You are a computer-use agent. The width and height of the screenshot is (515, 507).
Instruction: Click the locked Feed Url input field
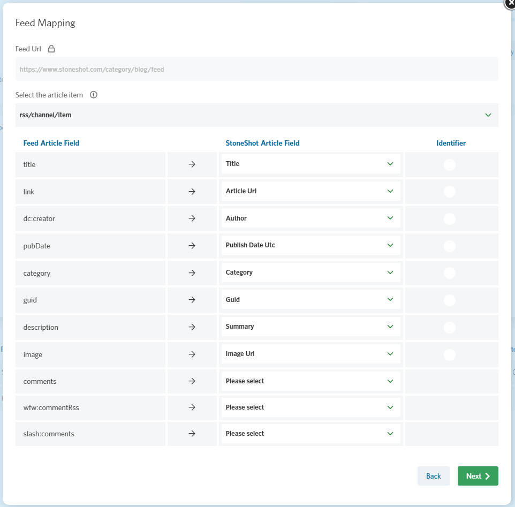coord(257,69)
